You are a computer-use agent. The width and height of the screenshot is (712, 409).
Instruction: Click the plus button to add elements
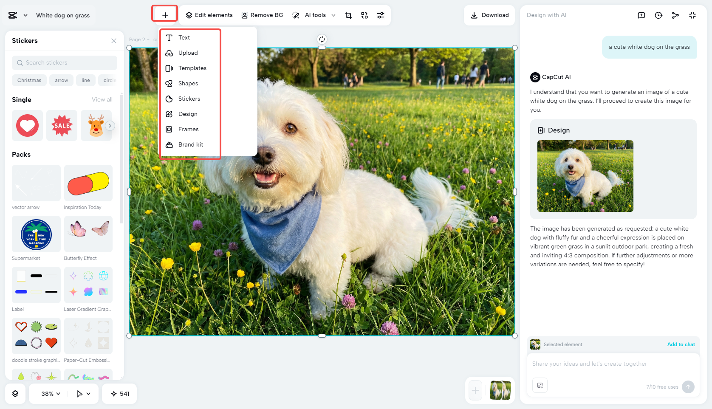tap(164, 14)
